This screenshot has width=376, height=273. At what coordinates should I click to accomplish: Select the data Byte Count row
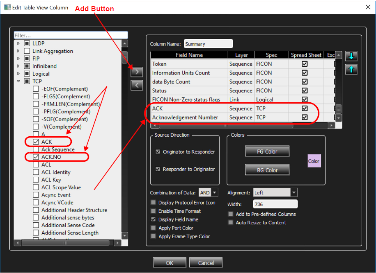(x=243, y=82)
